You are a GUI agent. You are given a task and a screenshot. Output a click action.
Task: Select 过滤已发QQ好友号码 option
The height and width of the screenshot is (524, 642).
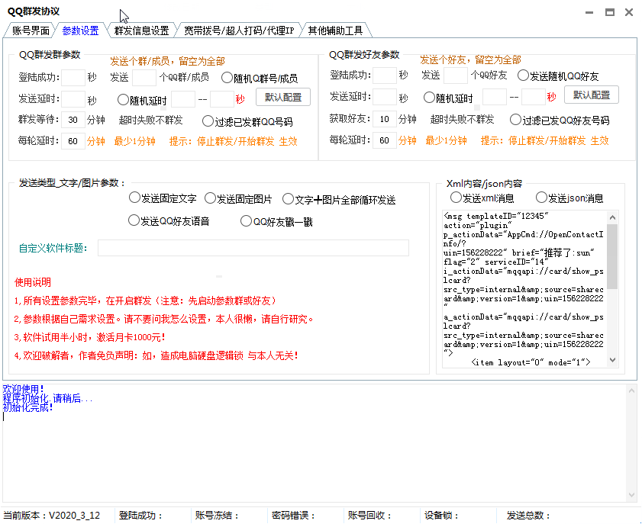coord(560,120)
